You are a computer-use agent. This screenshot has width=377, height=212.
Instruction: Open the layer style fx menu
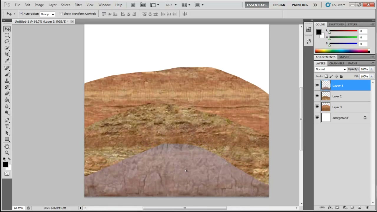pyautogui.click(x=330, y=208)
